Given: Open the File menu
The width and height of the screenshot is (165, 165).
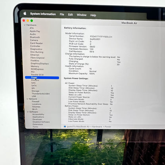Looking at the screenshot, I should coord(62,14).
